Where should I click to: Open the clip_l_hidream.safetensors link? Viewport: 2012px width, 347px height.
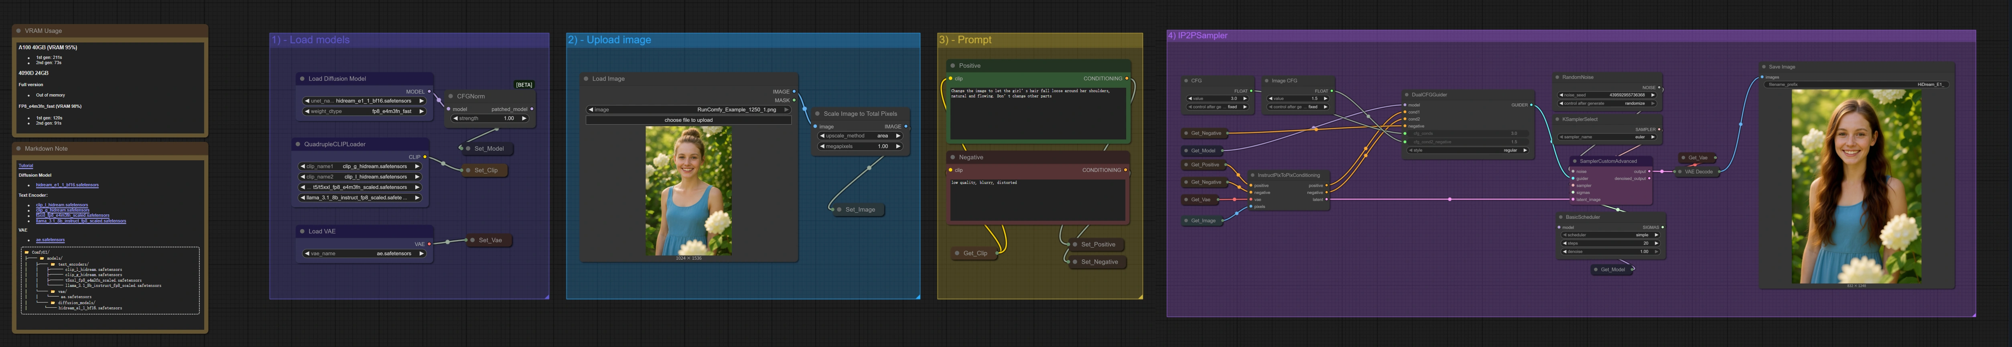pyautogui.click(x=62, y=205)
